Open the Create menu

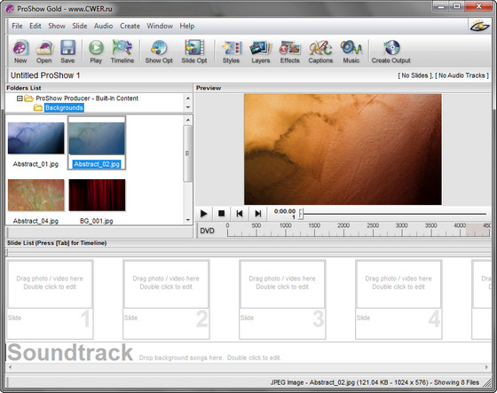(x=130, y=26)
